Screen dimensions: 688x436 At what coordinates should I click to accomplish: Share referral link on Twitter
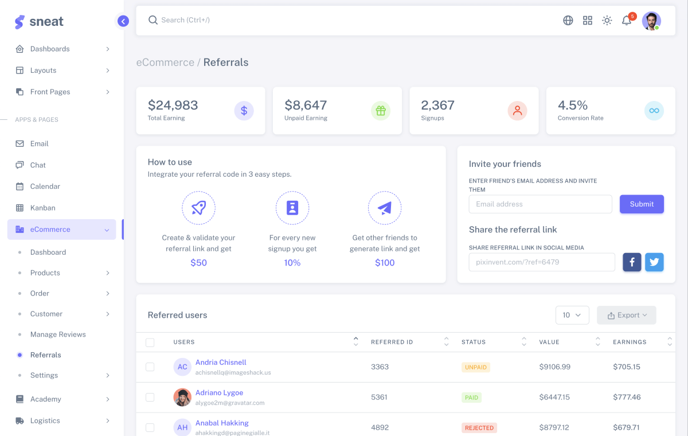tap(654, 262)
